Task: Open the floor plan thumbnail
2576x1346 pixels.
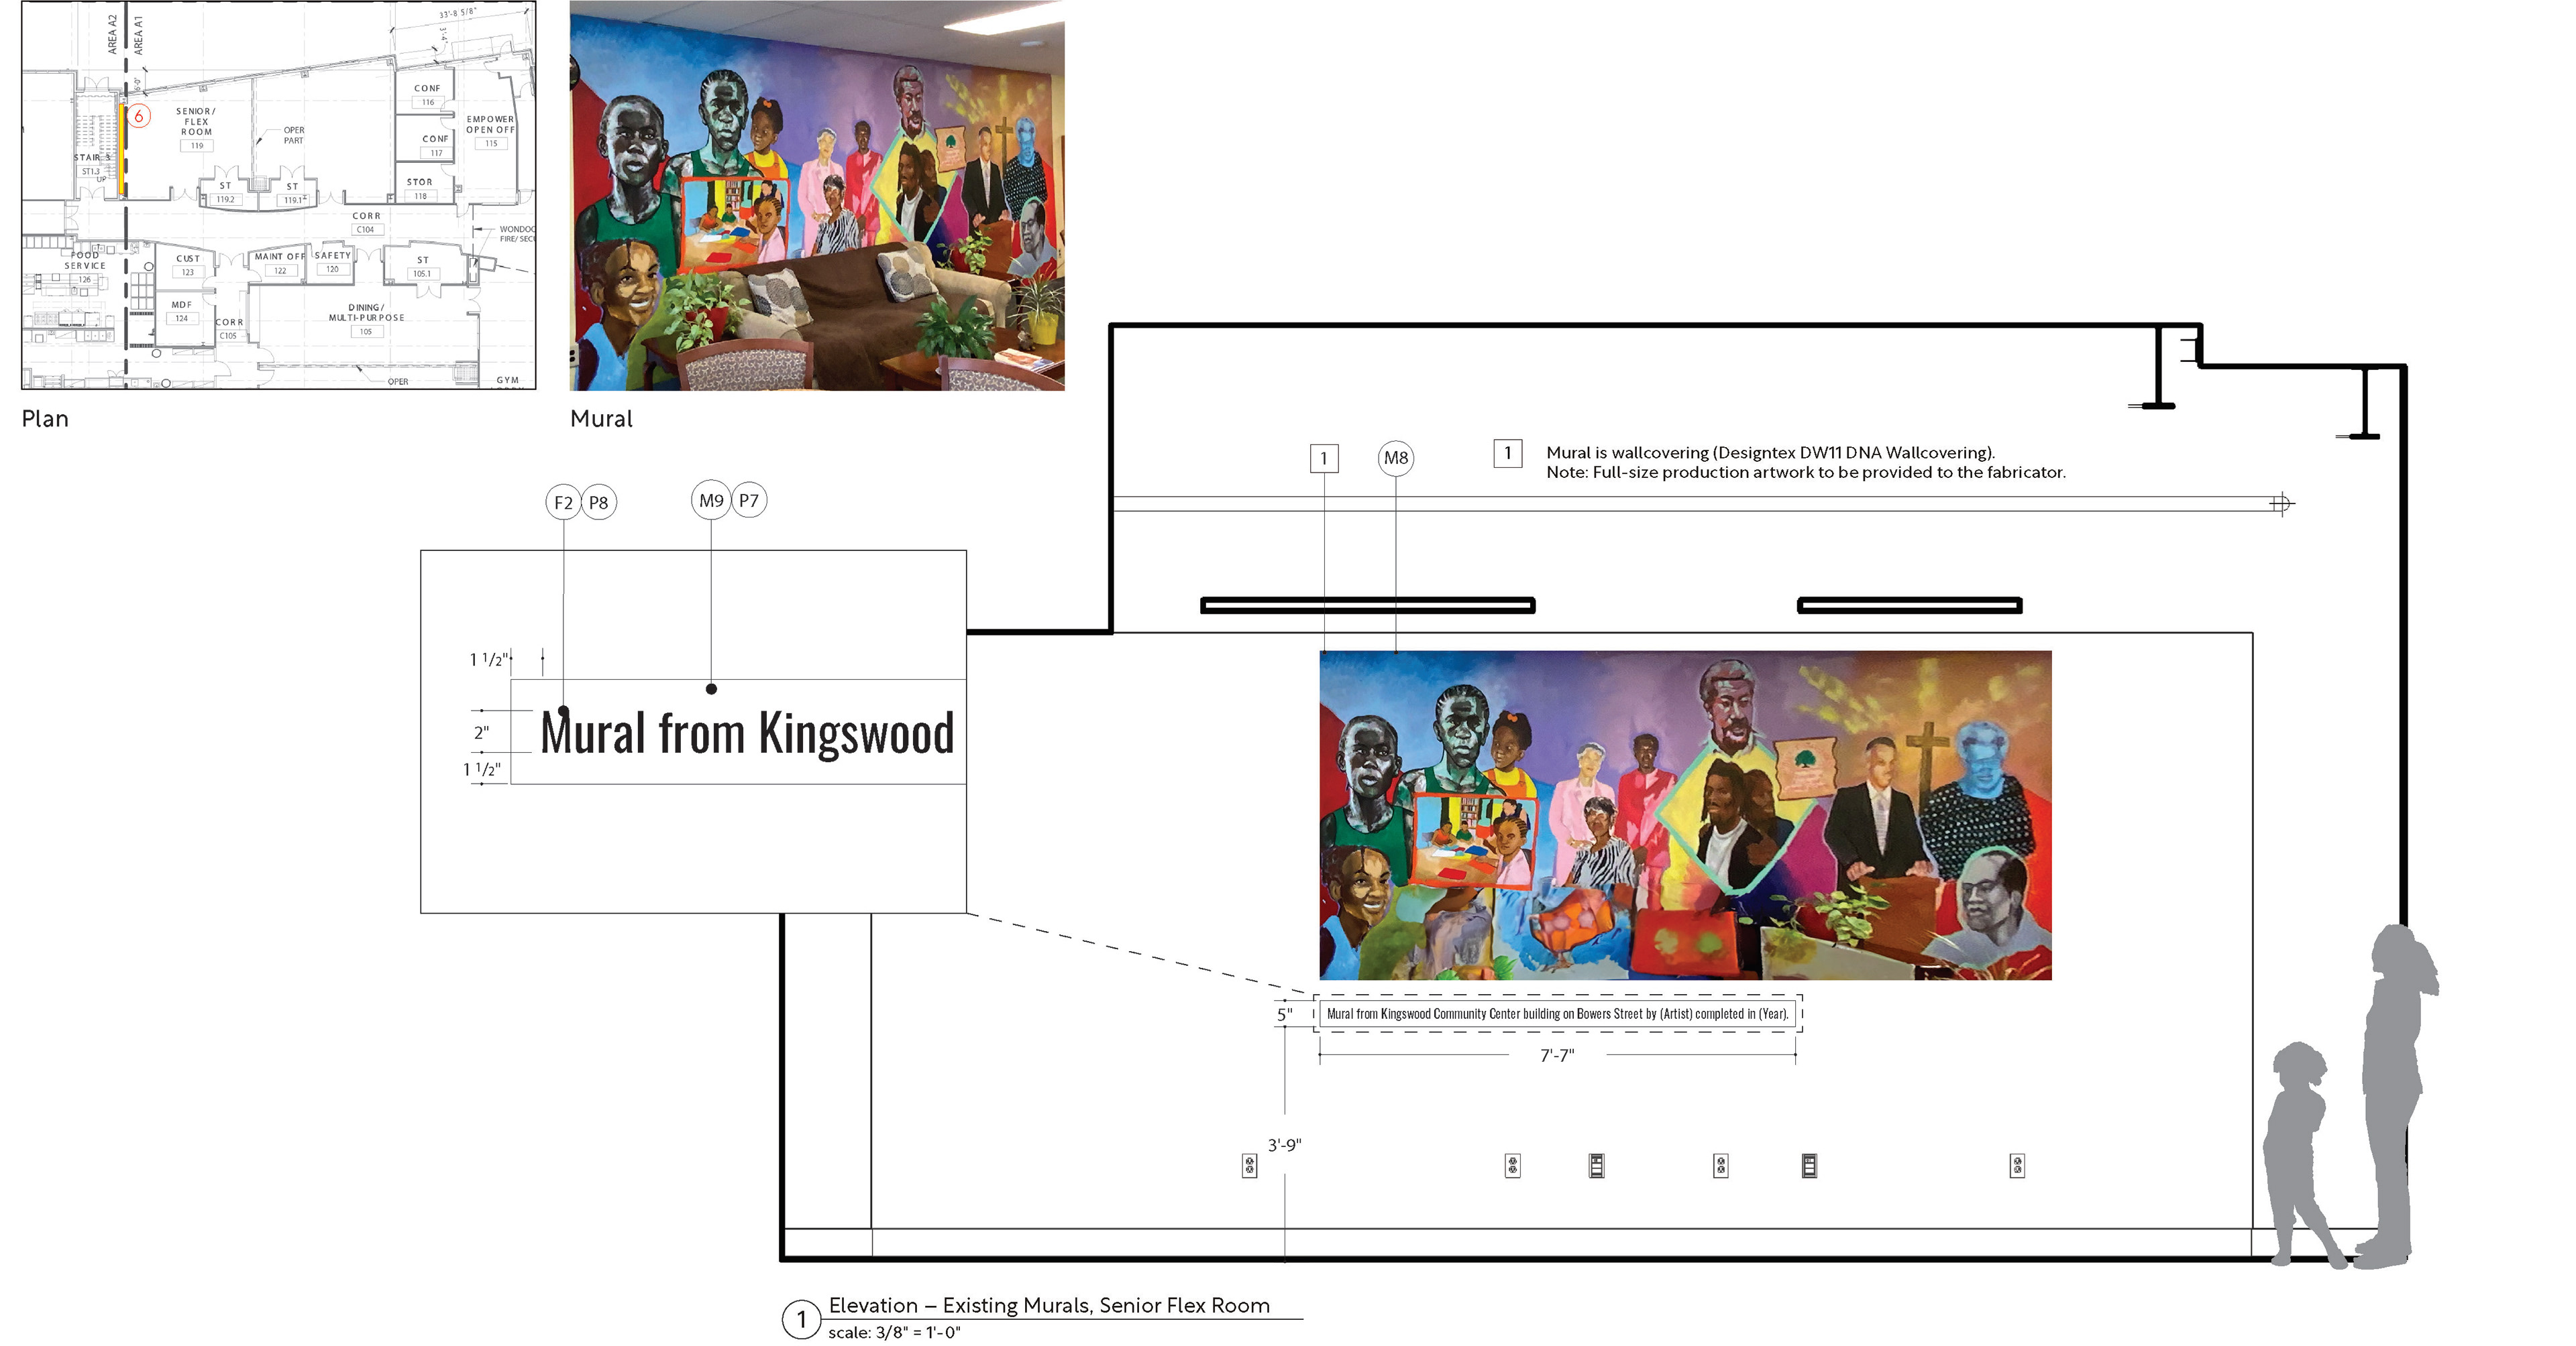Action: pos(279,195)
